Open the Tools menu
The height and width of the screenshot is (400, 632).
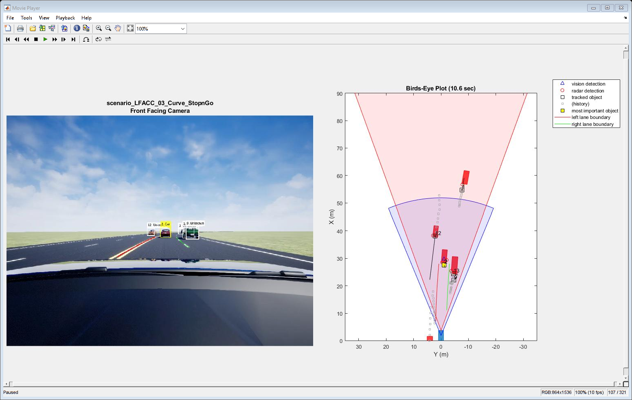pos(26,18)
